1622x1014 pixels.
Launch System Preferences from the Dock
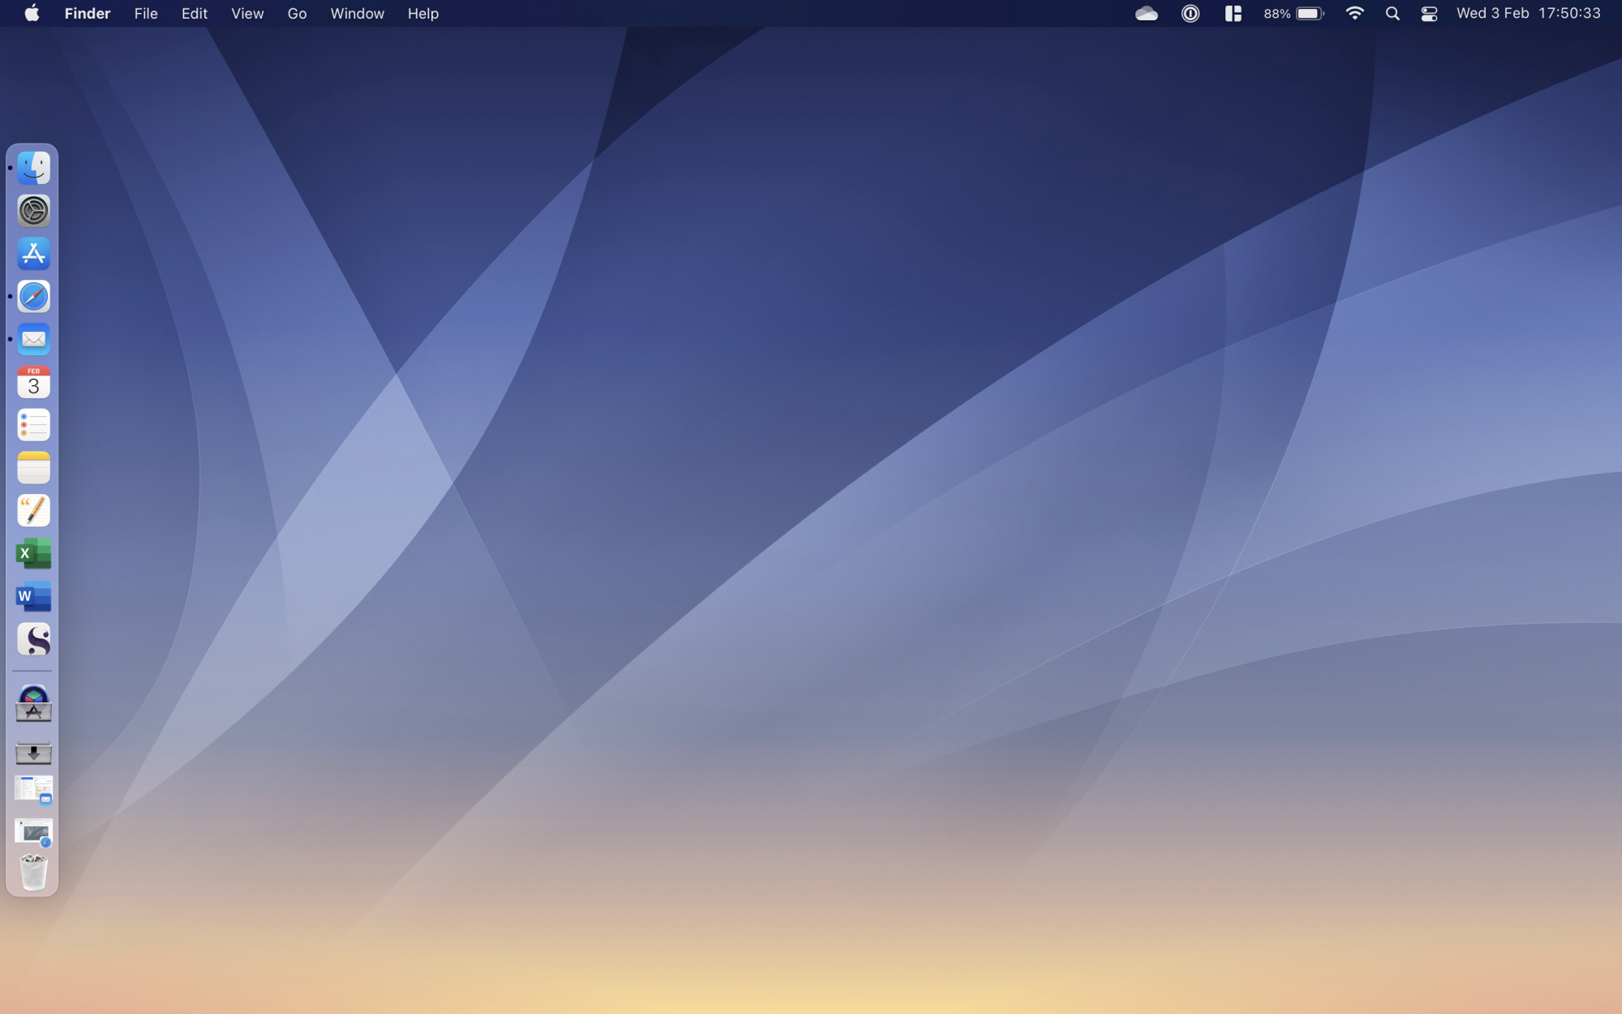[x=33, y=211]
